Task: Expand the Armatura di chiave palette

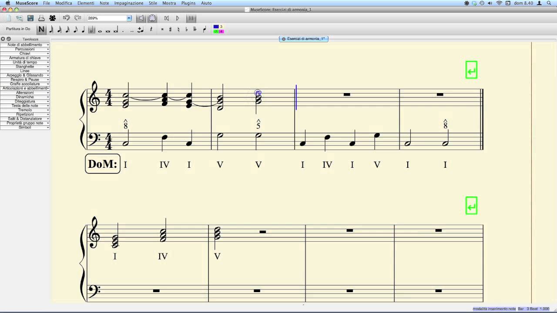Action: (x=25, y=58)
